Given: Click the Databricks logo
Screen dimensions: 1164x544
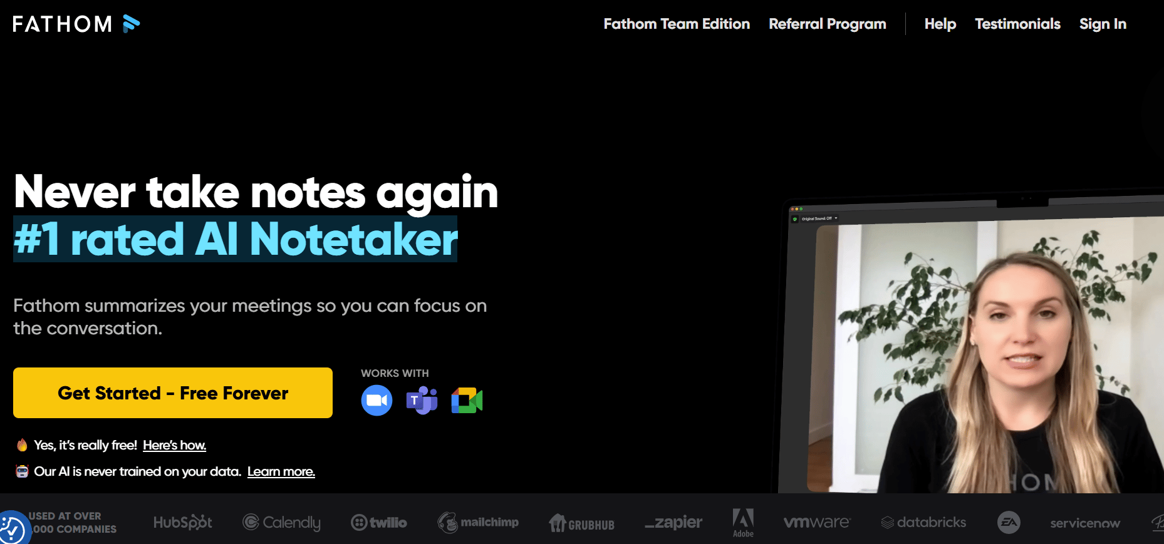Looking at the screenshot, I should [923, 522].
